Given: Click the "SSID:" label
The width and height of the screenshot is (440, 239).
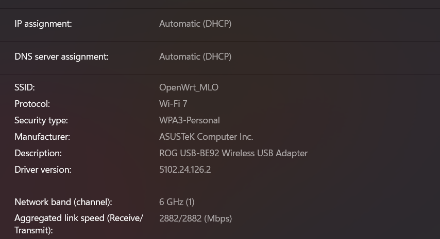Looking at the screenshot, I should 25,87.
